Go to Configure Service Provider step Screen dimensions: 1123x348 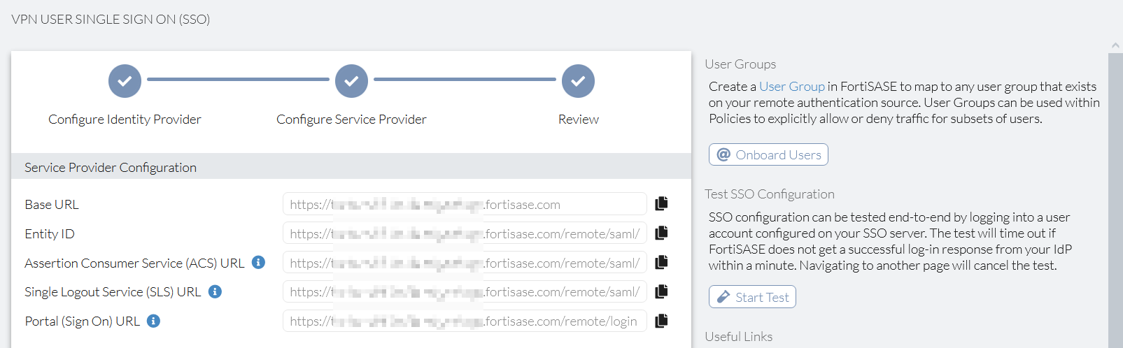(351, 81)
